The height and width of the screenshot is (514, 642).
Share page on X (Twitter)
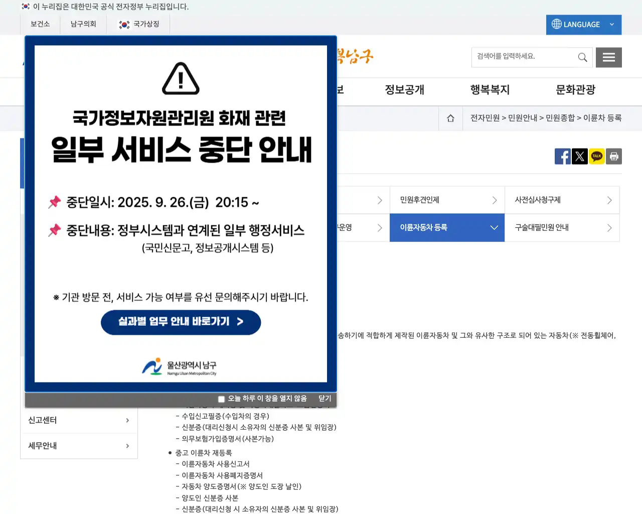(580, 156)
